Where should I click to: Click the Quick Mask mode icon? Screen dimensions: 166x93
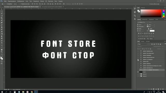pos(2,61)
